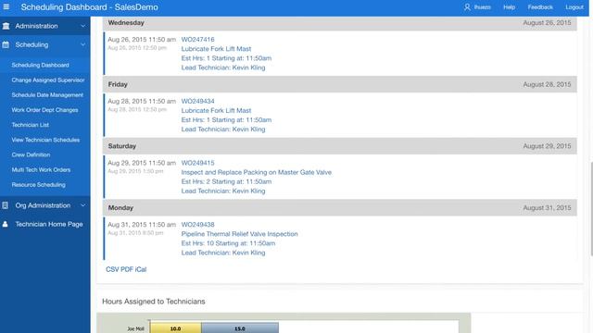
Task: Expand the Org Administration chevron
Action: pos(82,205)
